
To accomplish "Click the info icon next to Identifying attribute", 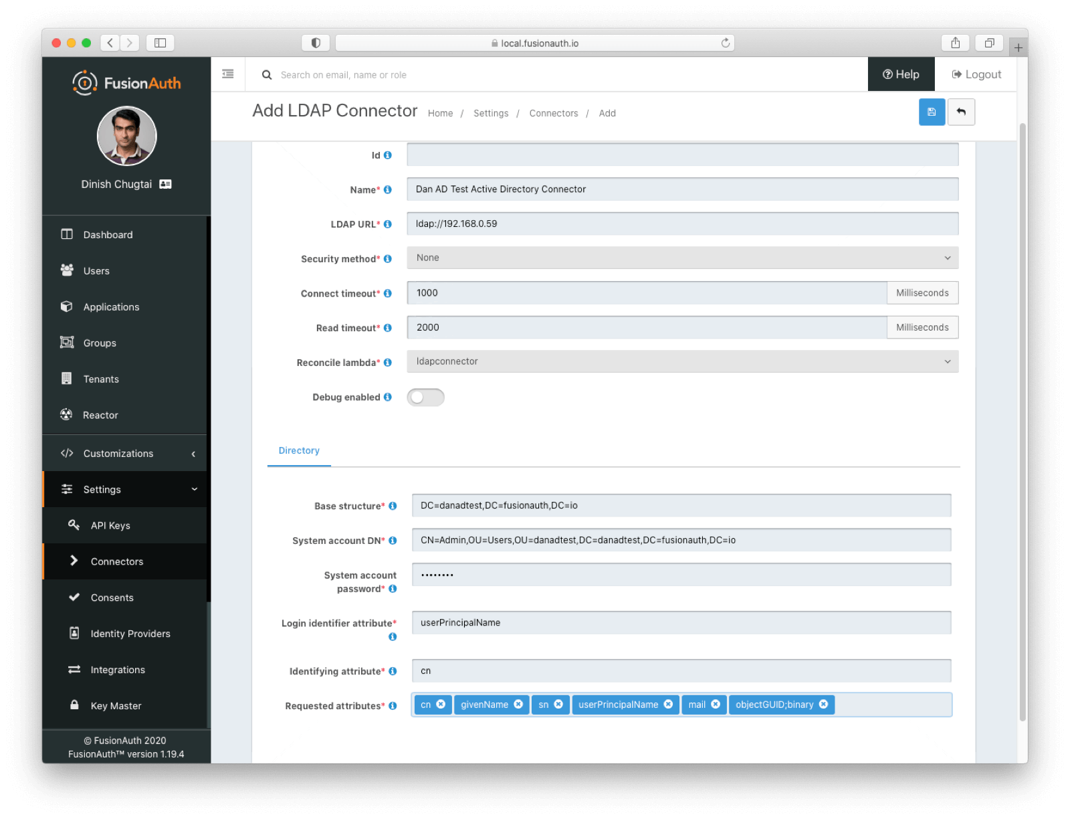I will (393, 671).
